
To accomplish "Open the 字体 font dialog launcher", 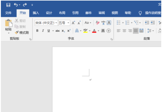I will click(x=111, y=39).
